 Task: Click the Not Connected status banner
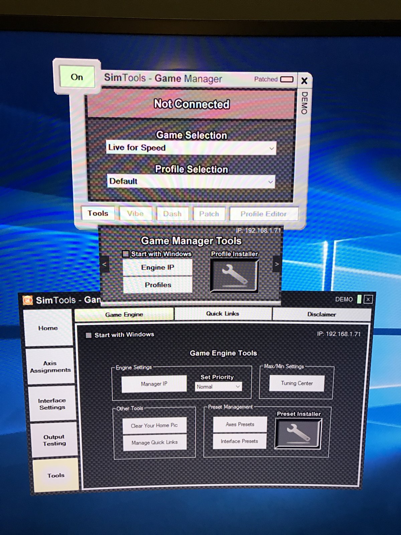coord(191,104)
